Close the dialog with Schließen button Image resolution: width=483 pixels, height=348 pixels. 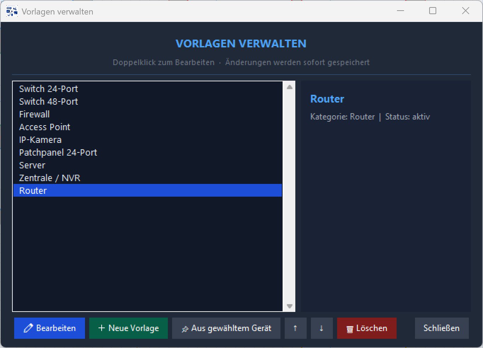(442, 328)
